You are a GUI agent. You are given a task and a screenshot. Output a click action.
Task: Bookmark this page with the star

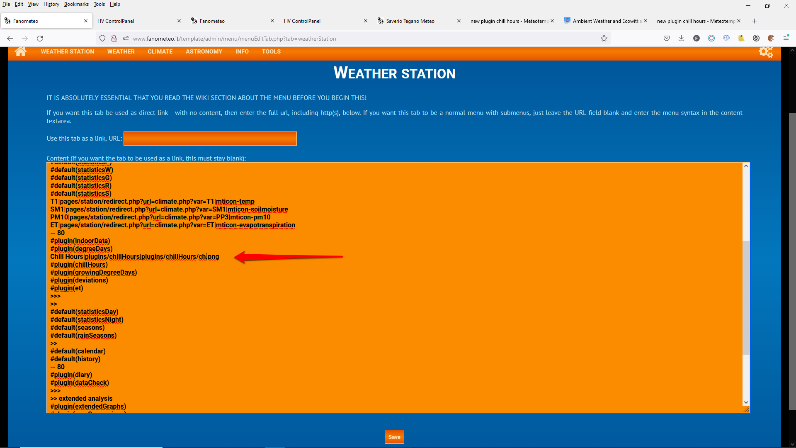[x=604, y=39]
